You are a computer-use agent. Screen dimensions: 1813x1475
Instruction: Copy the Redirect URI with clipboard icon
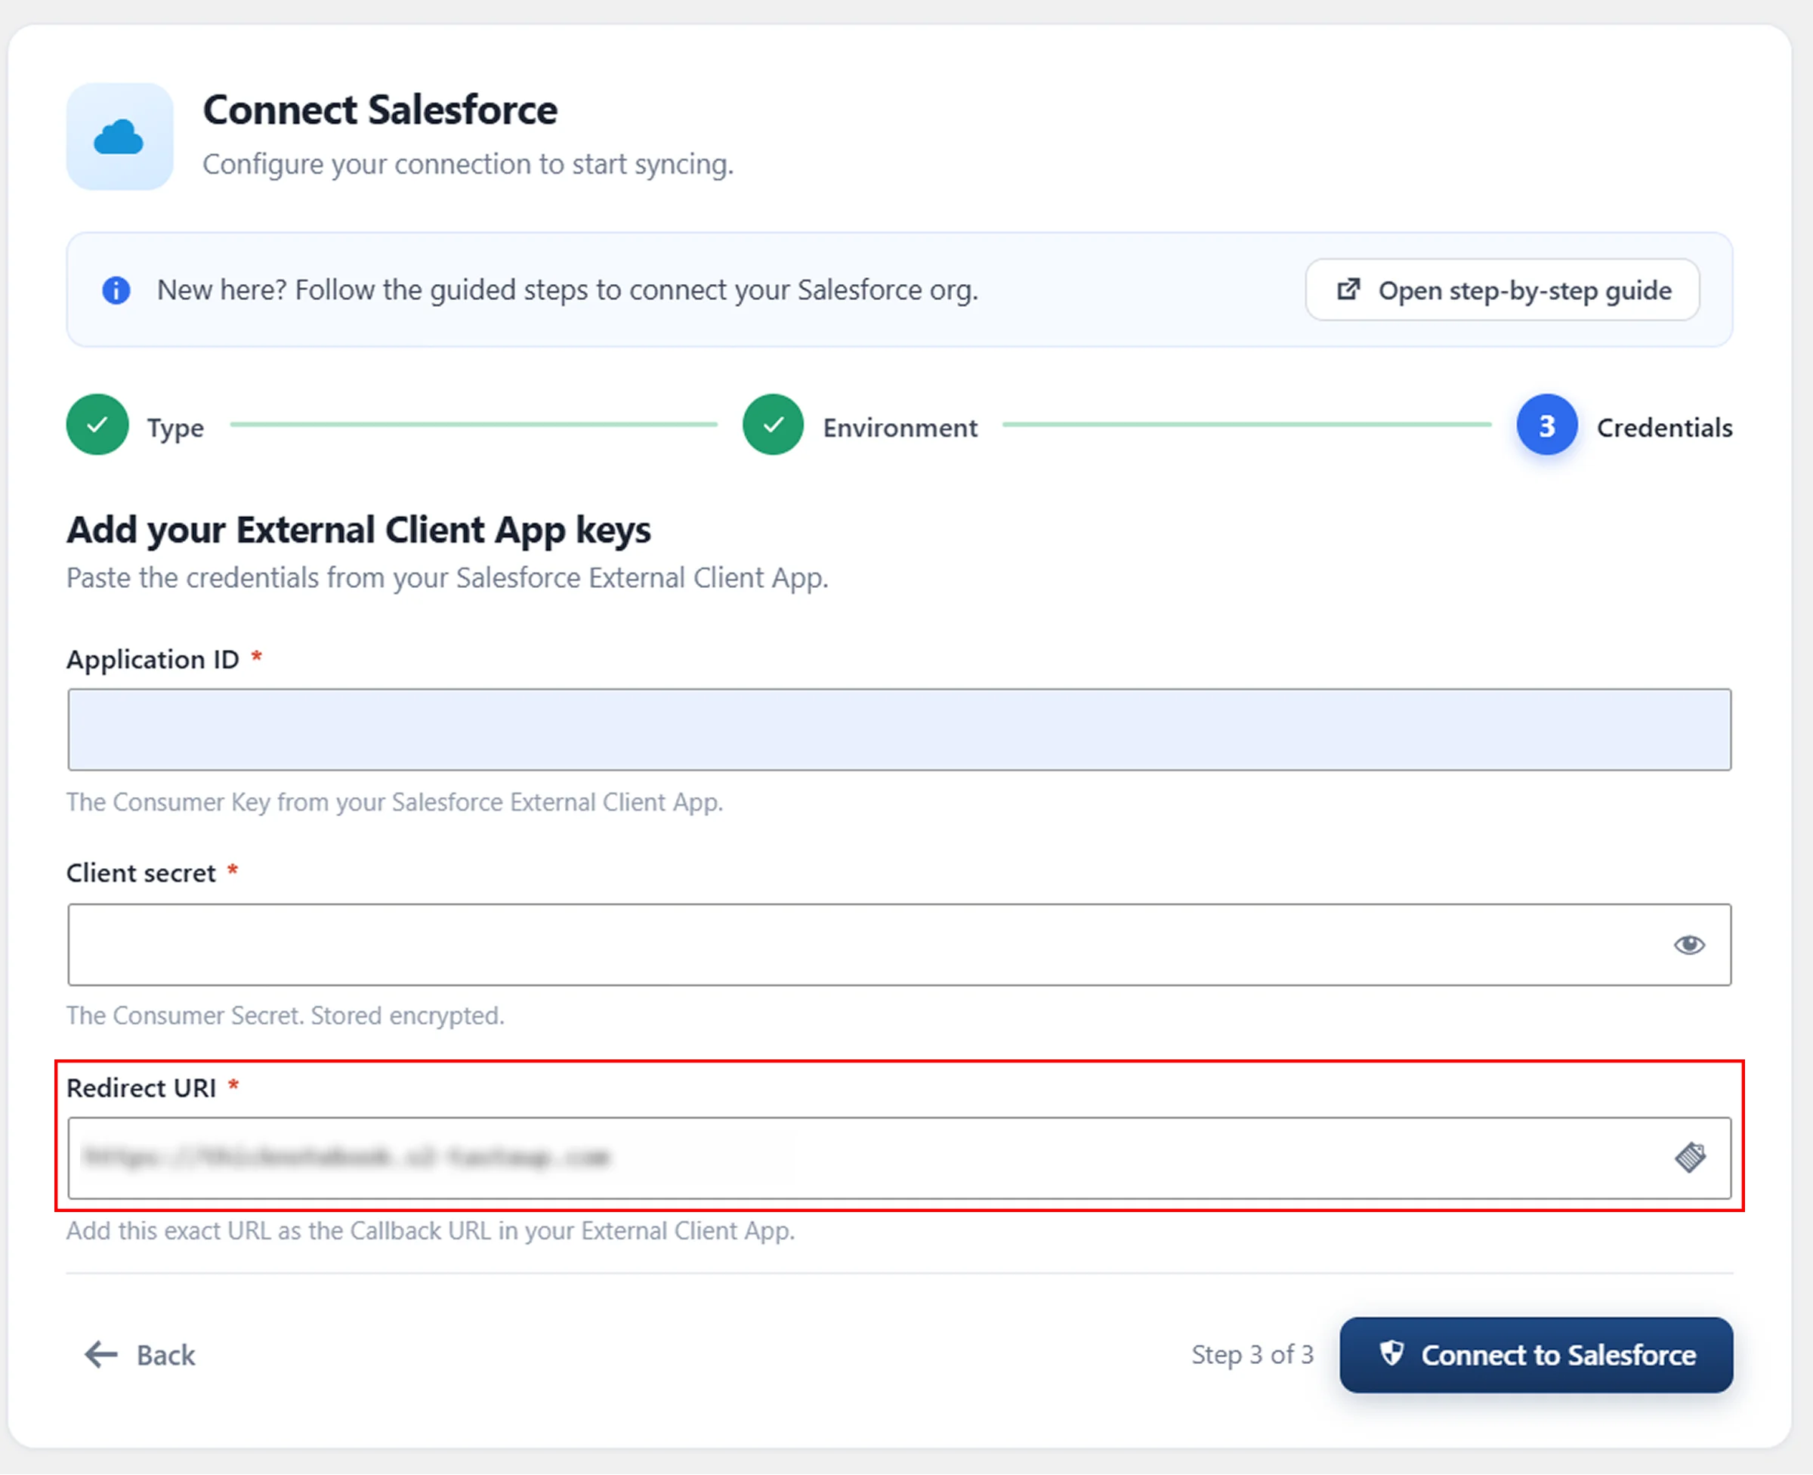(x=1690, y=1157)
